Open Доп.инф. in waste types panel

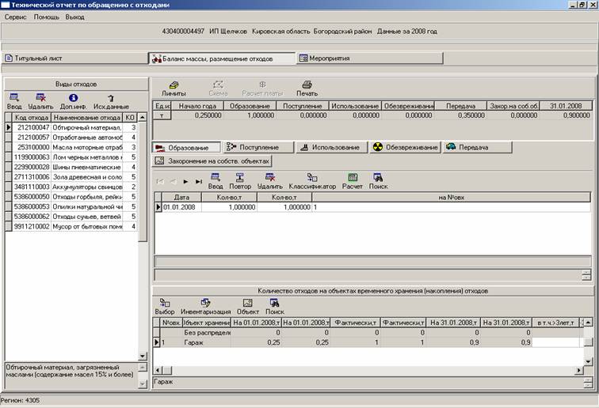(x=71, y=97)
